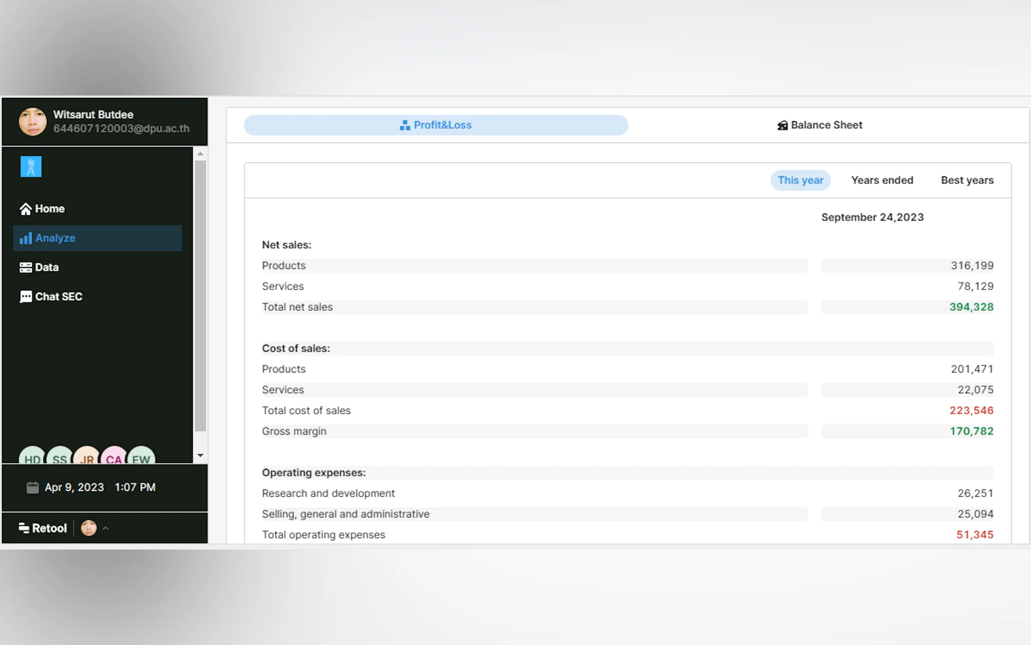1031x645 pixels.
Task: Click Witsarut Butdee's profile avatar at top
Action: [32, 121]
